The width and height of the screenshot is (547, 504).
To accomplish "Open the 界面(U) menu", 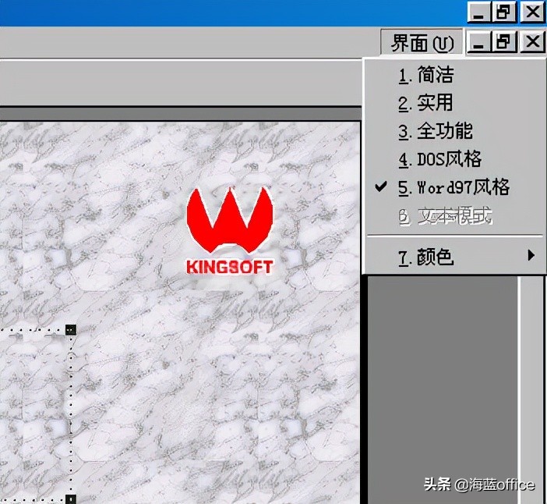I will (x=422, y=43).
